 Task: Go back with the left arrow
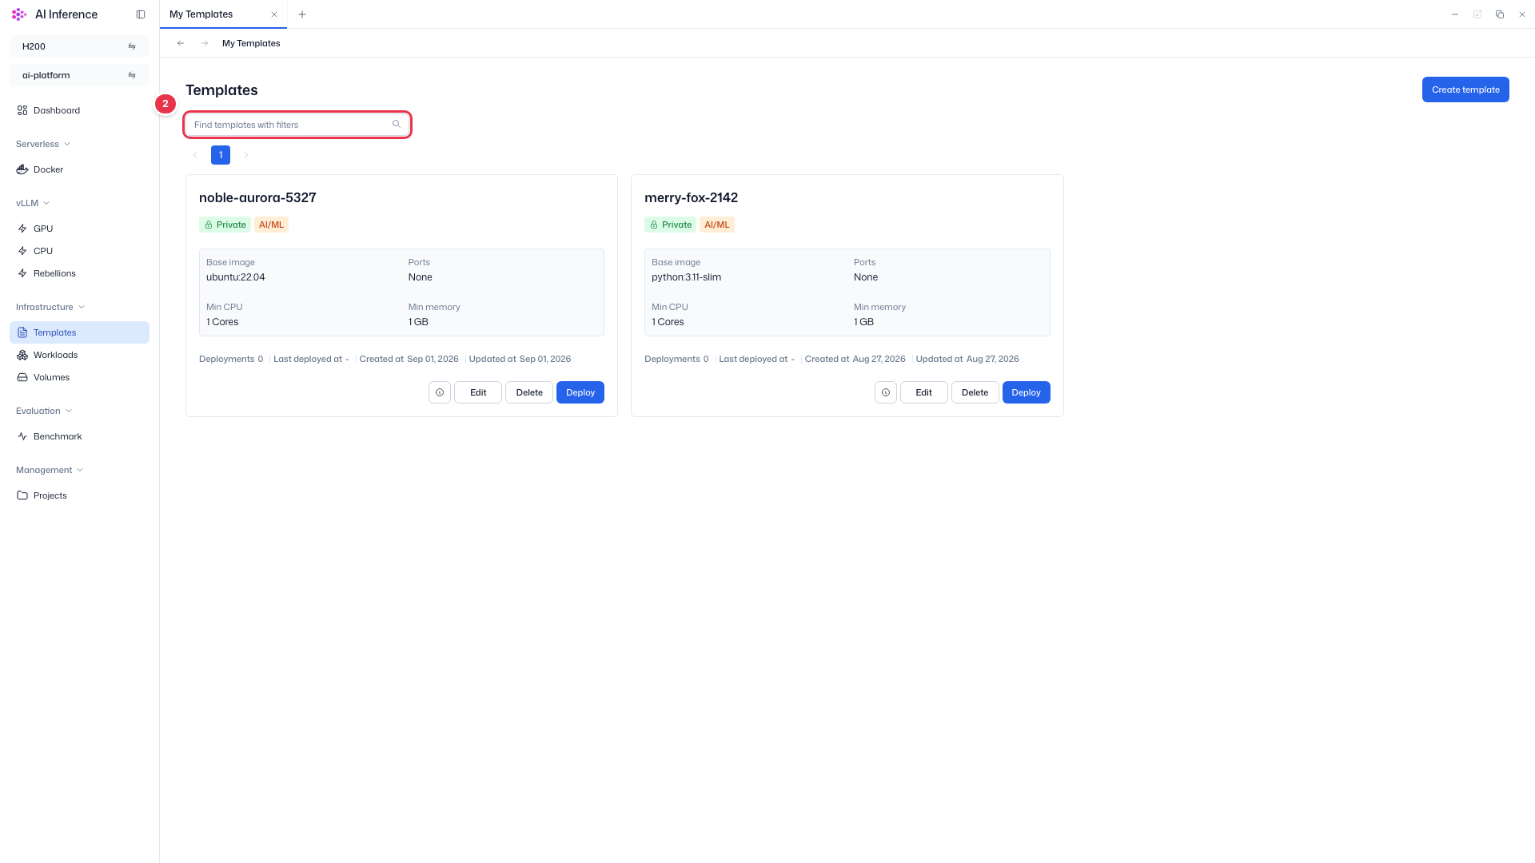pos(181,43)
